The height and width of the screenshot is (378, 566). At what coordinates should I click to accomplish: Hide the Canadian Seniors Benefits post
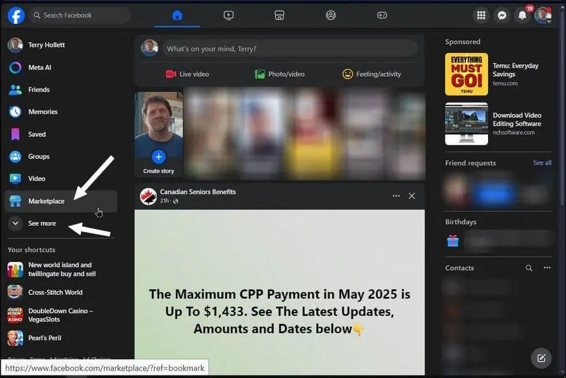click(x=411, y=196)
